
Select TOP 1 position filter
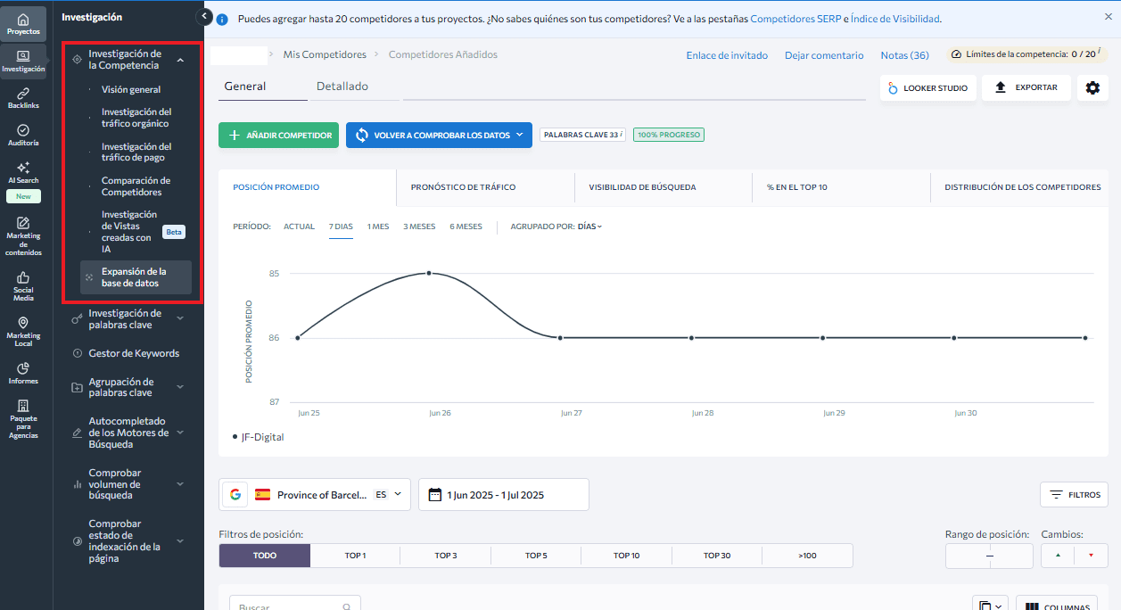tap(355, 556)
